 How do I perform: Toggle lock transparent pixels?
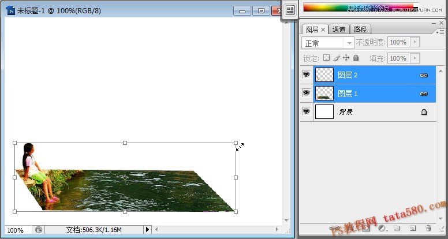click(326, 58)
